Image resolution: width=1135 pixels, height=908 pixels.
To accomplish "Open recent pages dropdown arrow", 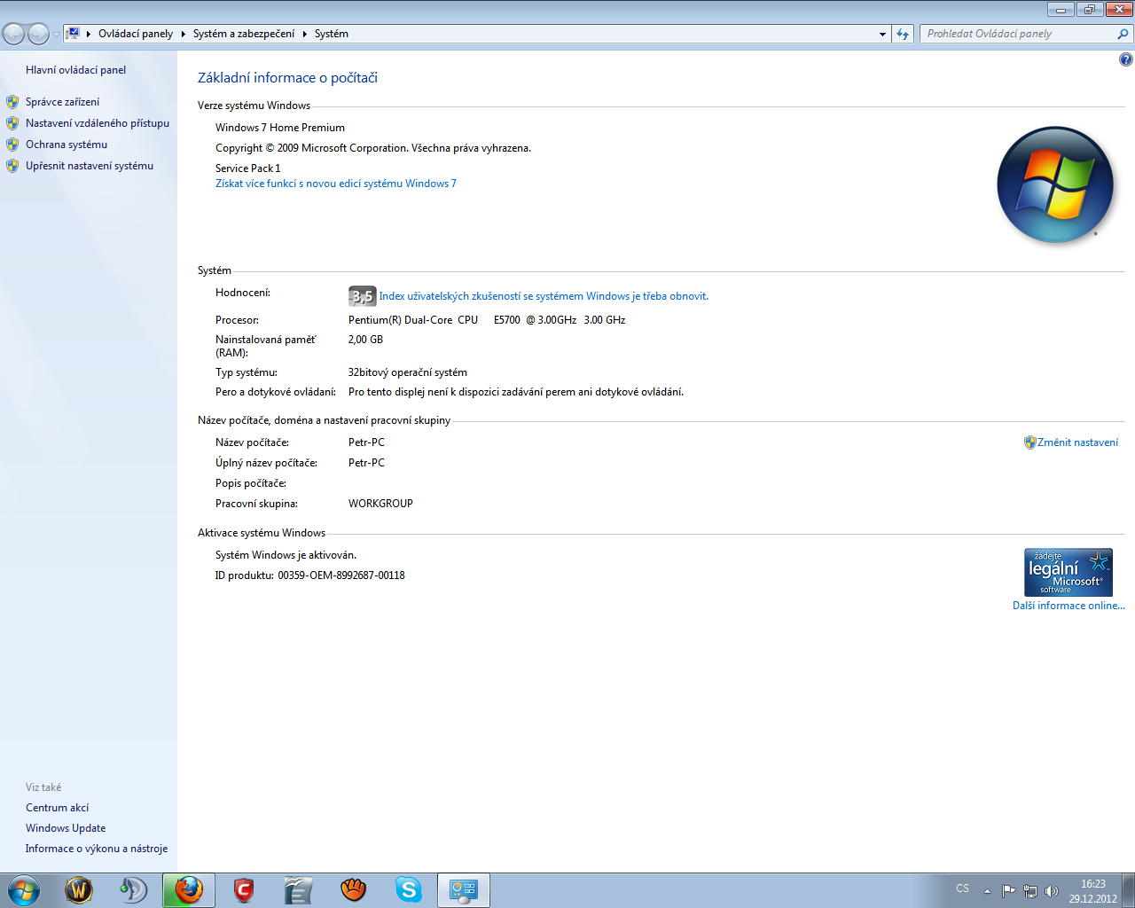I will pyautogui.click(x=56, y=35).
